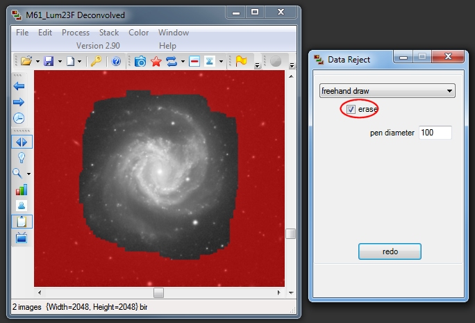Click the TV monitor icon

(22, 238)
